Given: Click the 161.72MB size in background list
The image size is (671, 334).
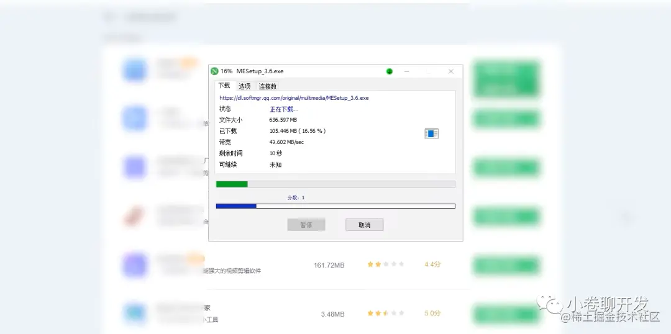Looking at the screenshot, I should 329,265.
